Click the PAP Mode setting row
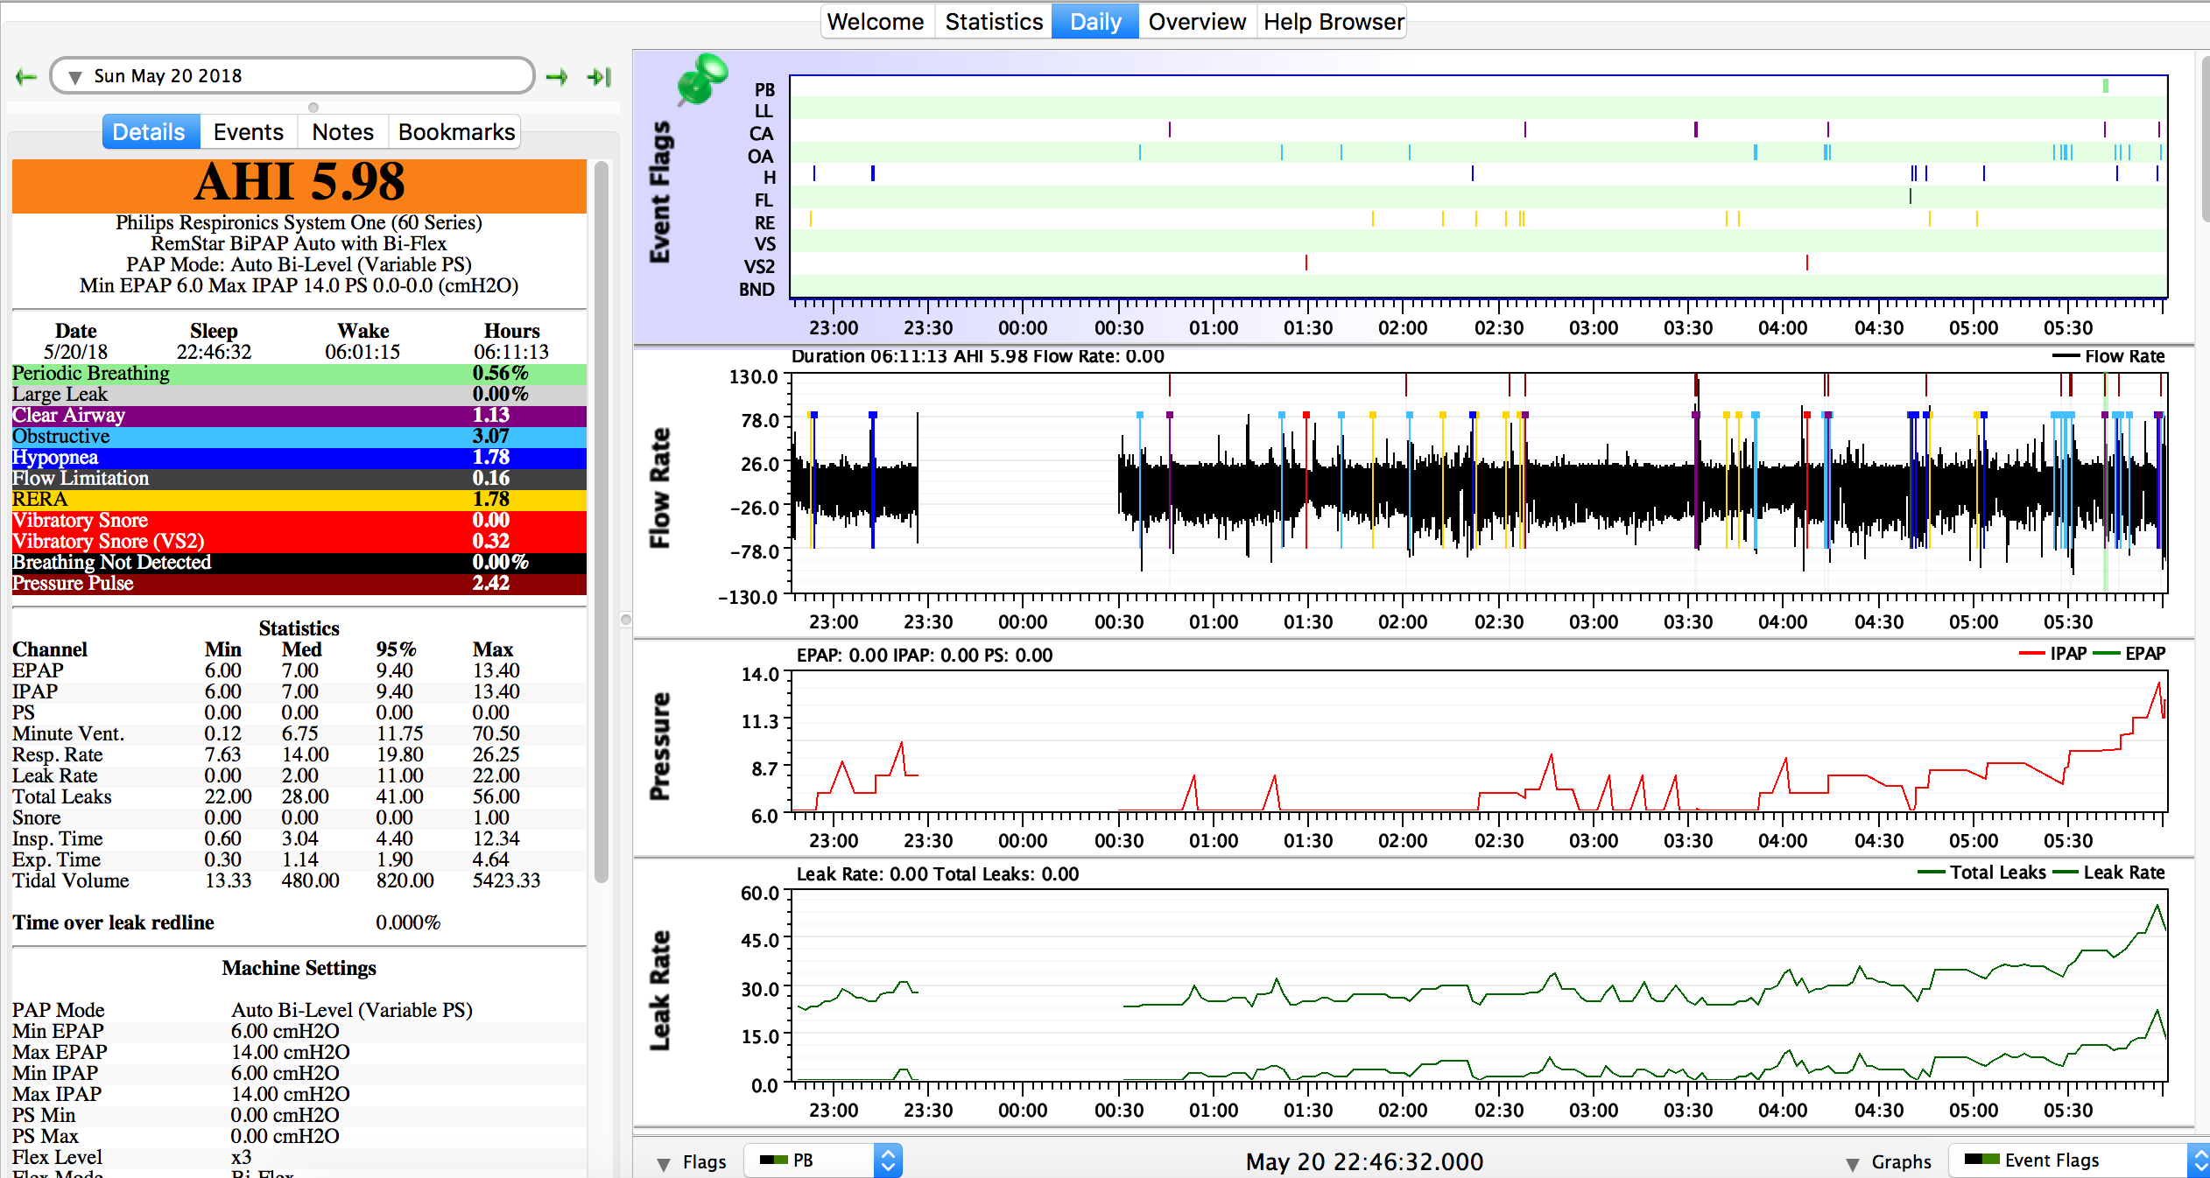The height and width of the screenshot is (1178, 2210). [x=299, y=1011]
